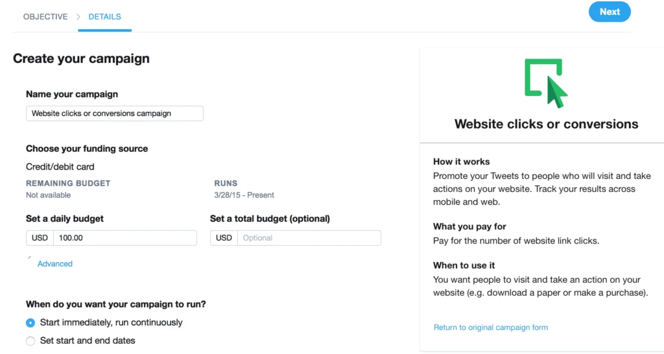664x354 pixels.
Task: Open Return to original campaign form link
Action: pyautogui.click(x=490, y=327)
